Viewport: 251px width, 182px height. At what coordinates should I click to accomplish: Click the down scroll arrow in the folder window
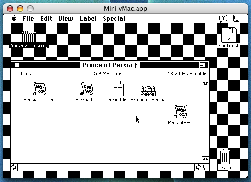tap(205, 160)
